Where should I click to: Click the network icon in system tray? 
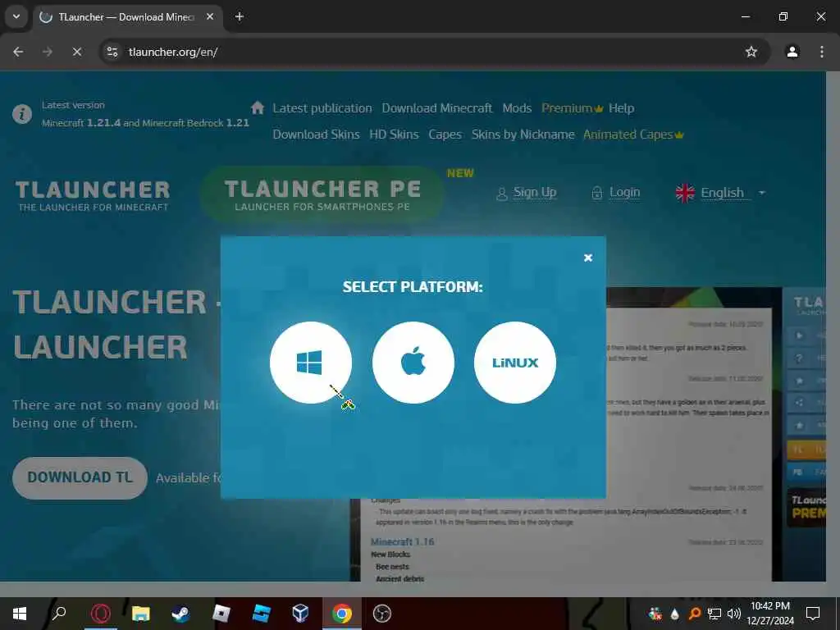714,614
